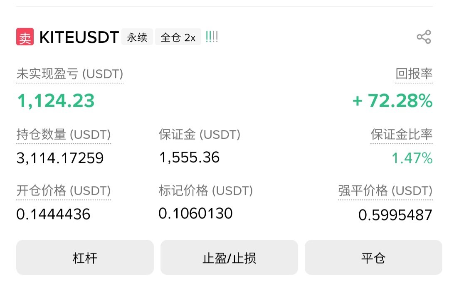
Task: Open the 全仓 2x margin mode tag
Action: tap(178, 37)
